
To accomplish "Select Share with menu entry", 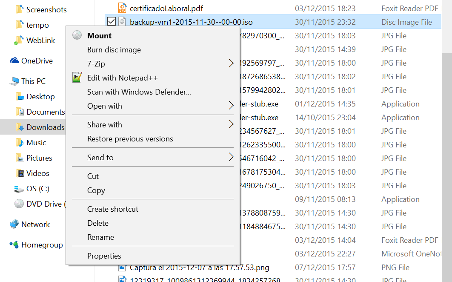I will coord(153,125).
